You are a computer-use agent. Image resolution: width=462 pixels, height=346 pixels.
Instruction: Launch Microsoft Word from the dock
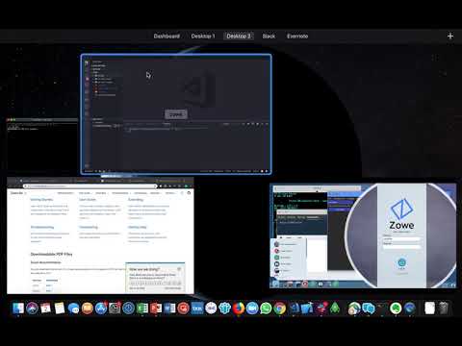(169, 309)
